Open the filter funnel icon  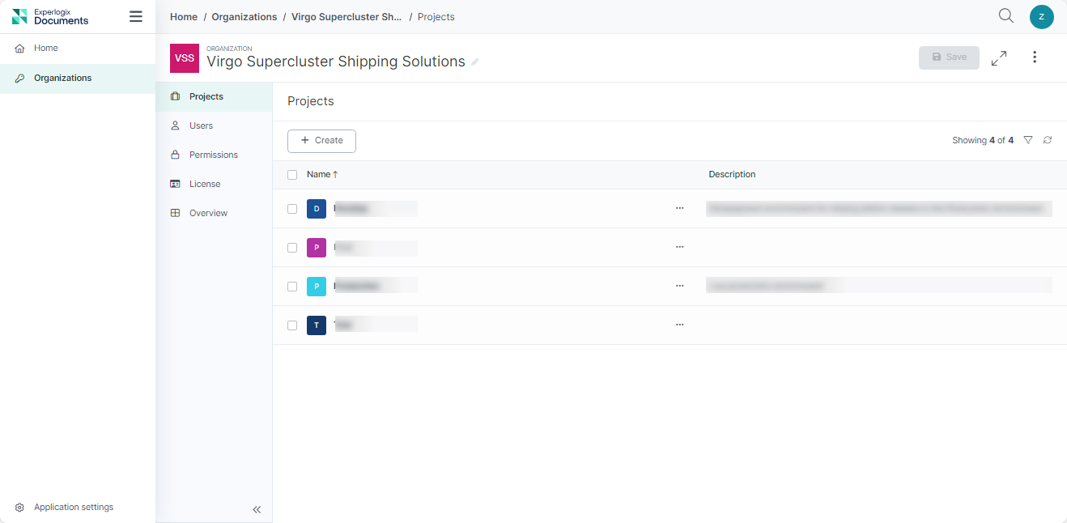tap(1028, 140)
